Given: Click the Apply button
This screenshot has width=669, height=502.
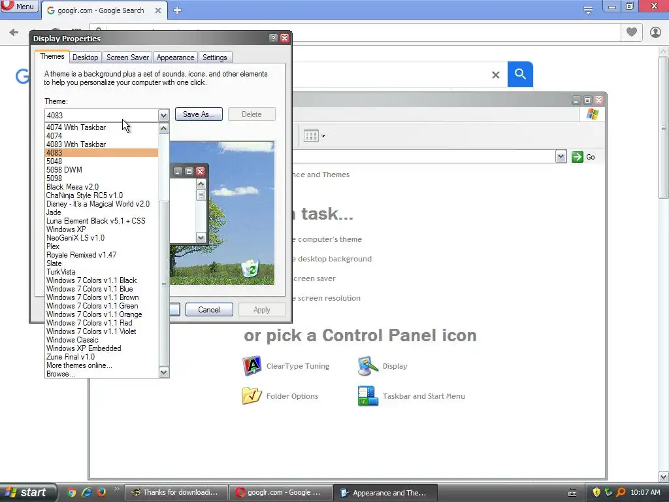Looking at the screenshot, I should pos(261,309).
